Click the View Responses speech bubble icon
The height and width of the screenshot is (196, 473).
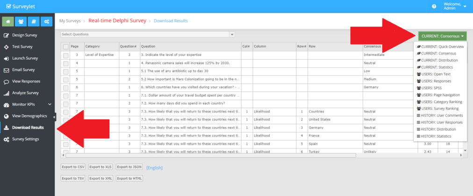click(x=7, y=82)
